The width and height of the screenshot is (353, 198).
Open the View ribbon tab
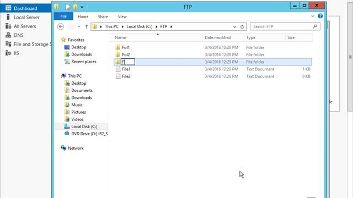[122, 16]
